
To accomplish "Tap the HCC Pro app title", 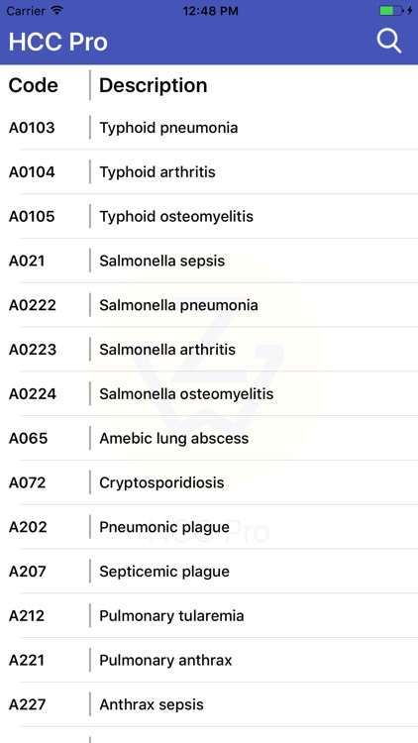I will click(57, 42).
